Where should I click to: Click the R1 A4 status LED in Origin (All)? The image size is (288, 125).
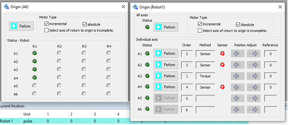tap(35, 78)
